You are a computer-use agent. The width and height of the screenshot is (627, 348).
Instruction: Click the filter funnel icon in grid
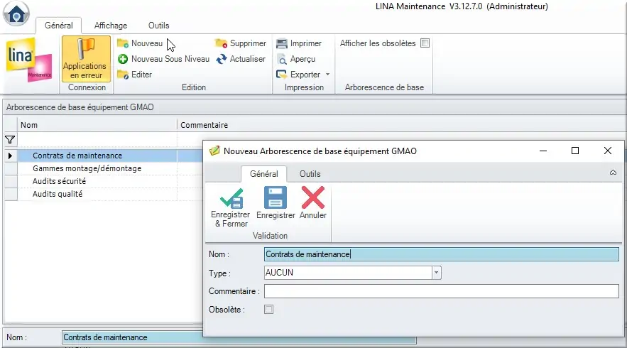click(10, 140)
